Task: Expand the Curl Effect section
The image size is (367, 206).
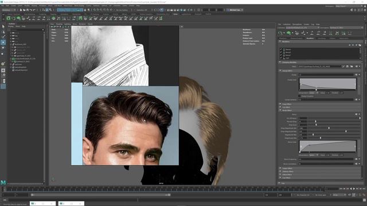Action: point(280,107)
